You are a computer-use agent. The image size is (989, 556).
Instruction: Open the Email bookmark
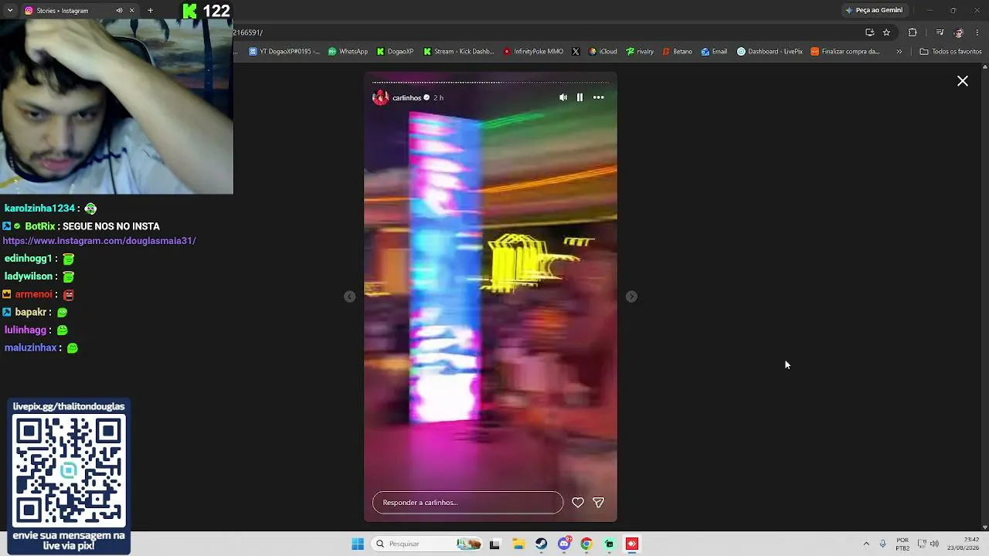(x=714, y=52)
